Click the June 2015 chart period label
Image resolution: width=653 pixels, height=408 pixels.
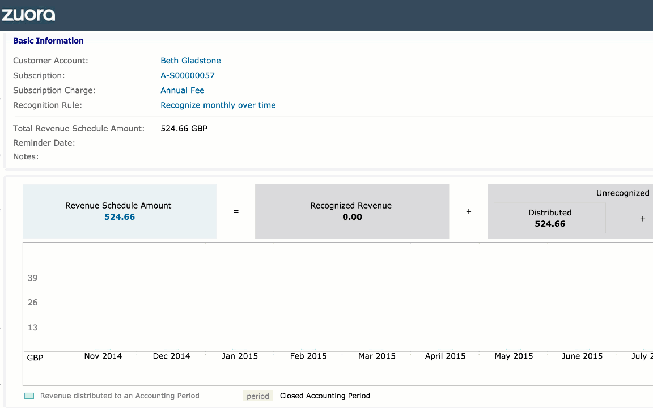582,356
